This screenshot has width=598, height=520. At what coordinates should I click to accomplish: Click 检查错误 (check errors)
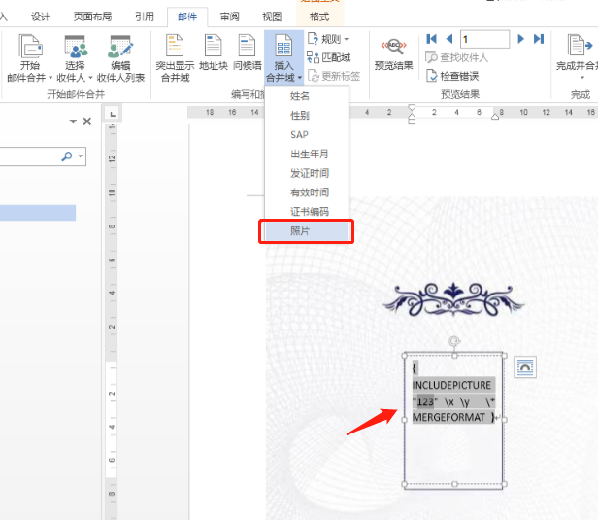coord(452,76)
